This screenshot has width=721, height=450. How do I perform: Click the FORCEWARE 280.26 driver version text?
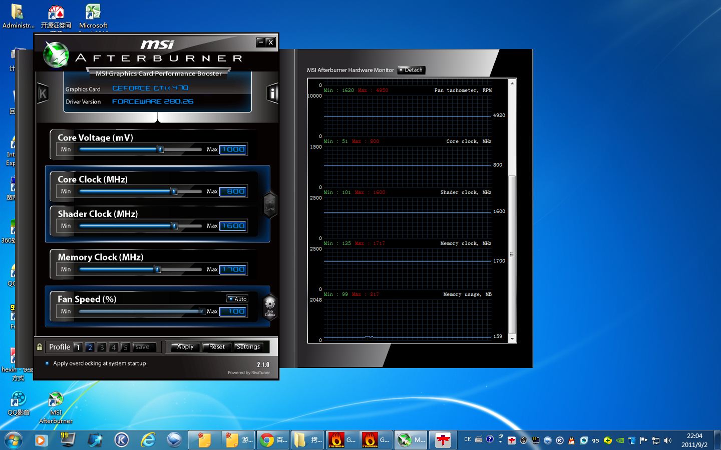click(153, 101)
